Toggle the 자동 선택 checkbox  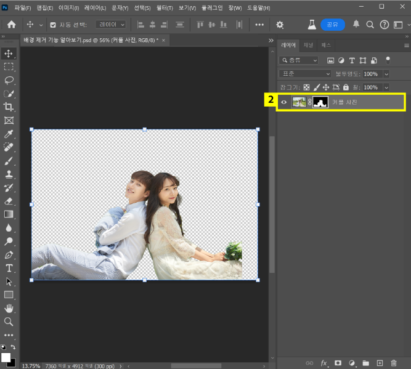point(52,25)
